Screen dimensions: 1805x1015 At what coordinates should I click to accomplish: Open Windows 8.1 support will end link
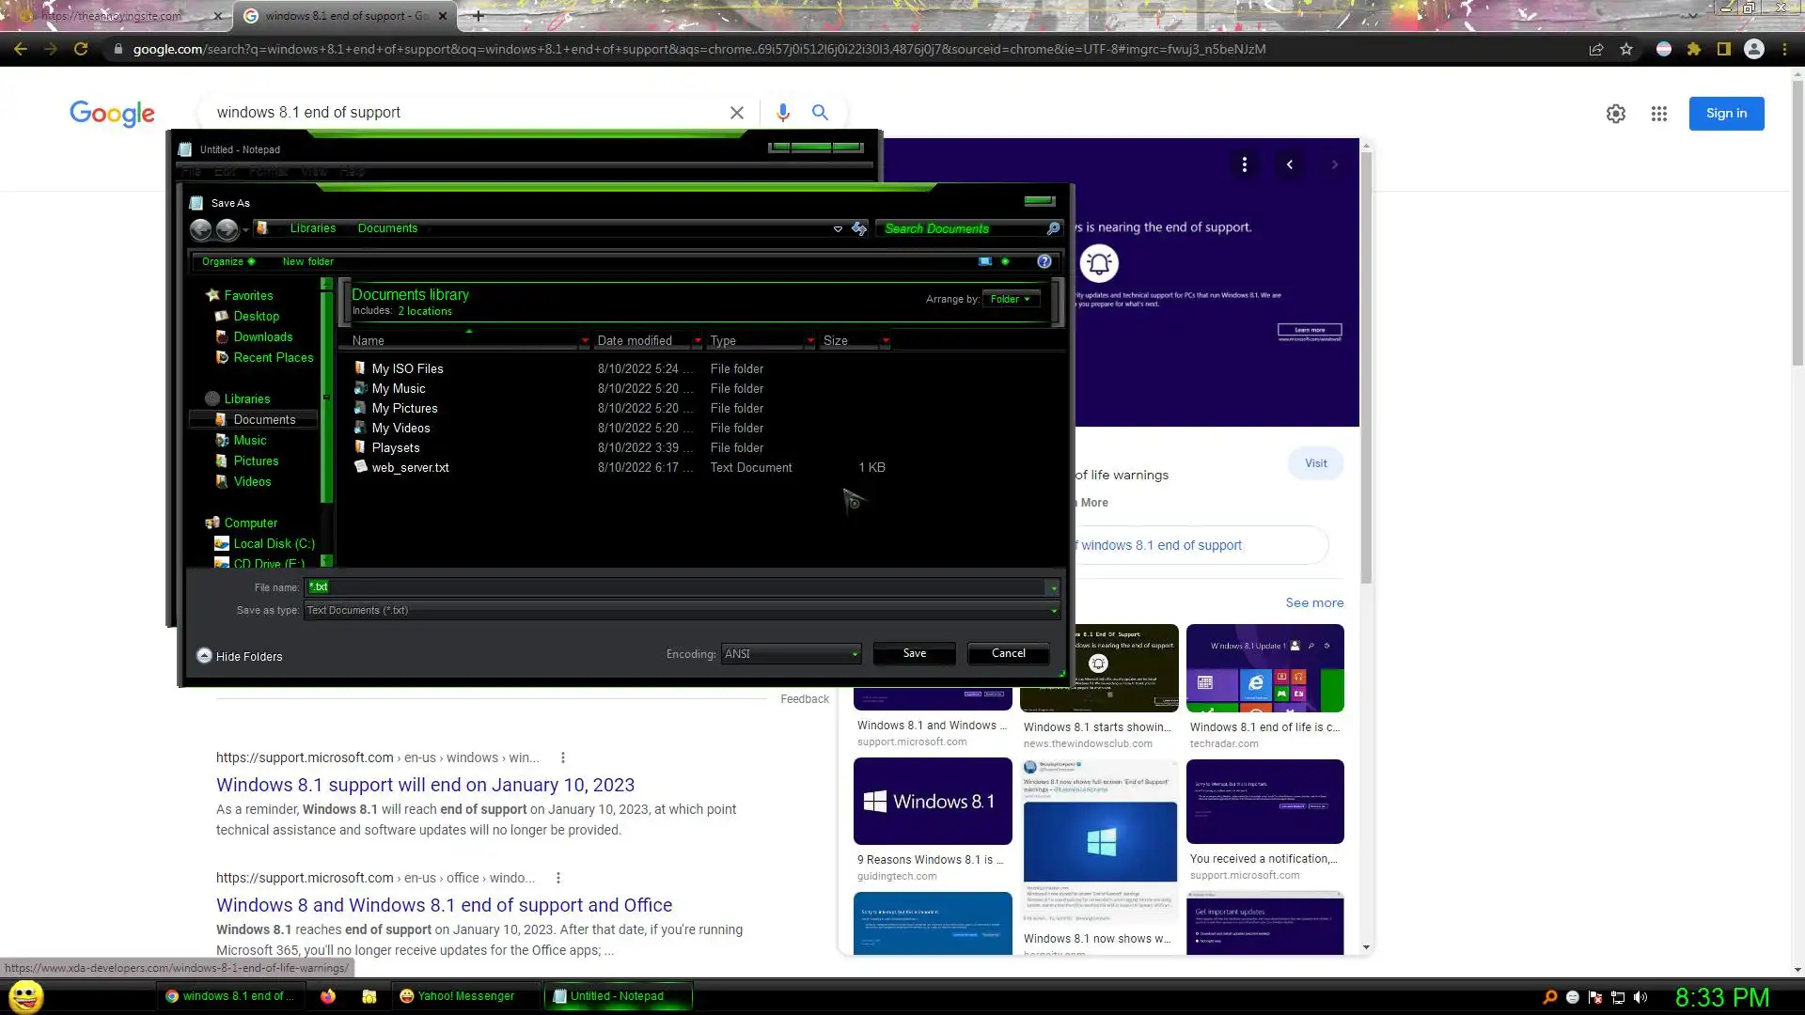425,785
